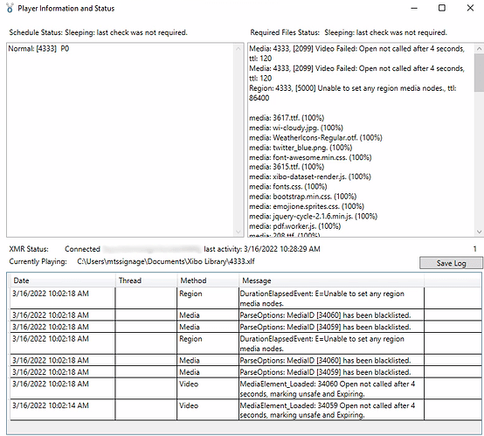Maximize the Player Information and Status window
Screen dimensions: 484x436
(x=442, y=8)
